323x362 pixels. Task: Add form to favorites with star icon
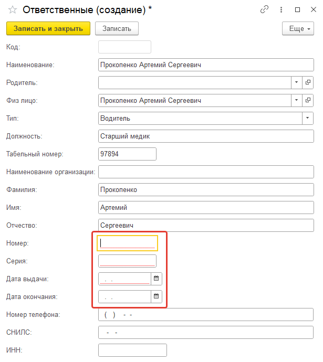pyautogui.click(x=13, y=9)
